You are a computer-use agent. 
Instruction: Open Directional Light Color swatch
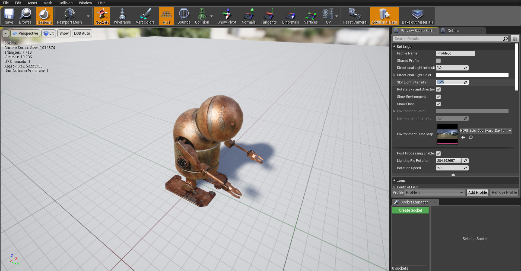472,75
